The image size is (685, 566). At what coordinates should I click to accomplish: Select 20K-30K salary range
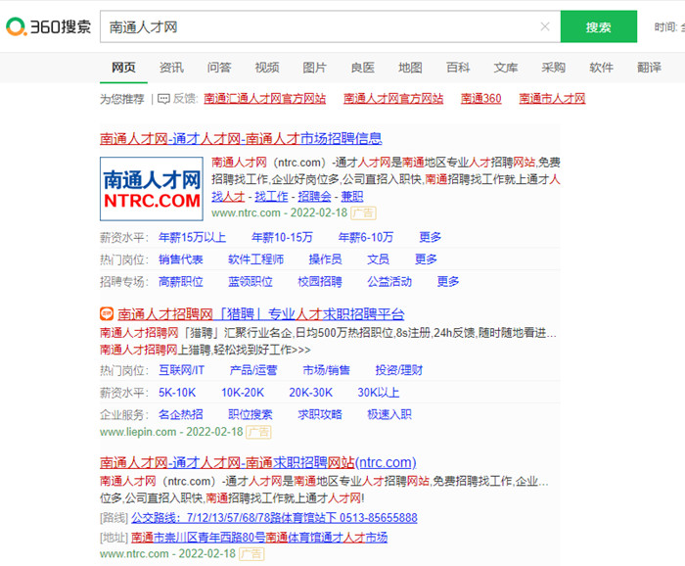(310, 393)
